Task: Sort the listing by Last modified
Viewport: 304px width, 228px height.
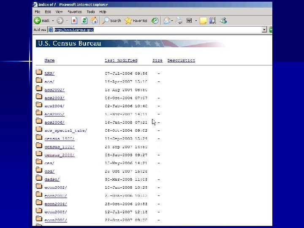Action: [121, 60]
